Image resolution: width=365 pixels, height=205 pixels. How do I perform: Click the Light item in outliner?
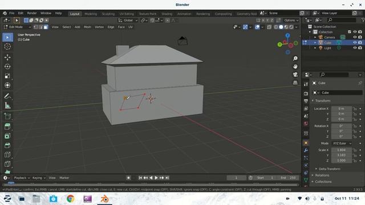click(x=327, y=48)
